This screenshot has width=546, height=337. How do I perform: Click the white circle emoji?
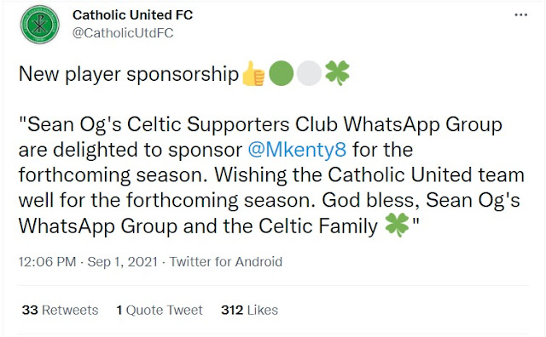point(309,73)
